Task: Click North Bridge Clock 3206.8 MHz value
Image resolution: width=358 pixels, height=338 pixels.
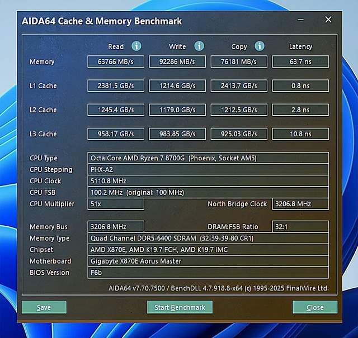Action: [300, 204]
